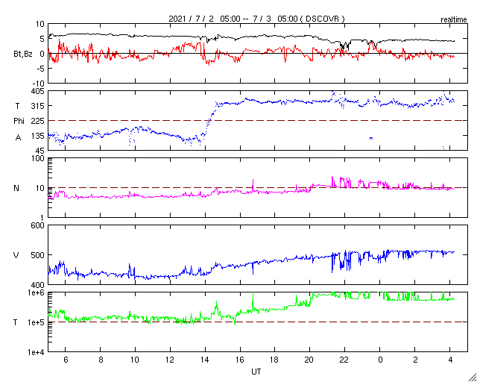477x382 pixels.
Task: Click the '100' tick on N axis
Action: [x=38, y=158]
